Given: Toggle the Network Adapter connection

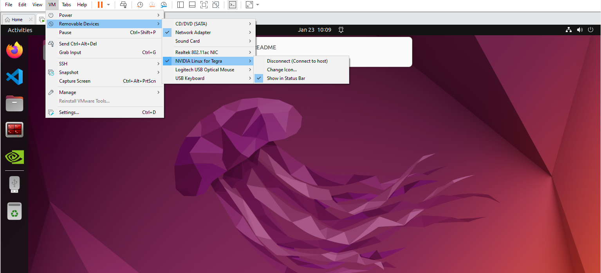Looking at the screenshot, I should pyautogui.click(x=193, y=33).
